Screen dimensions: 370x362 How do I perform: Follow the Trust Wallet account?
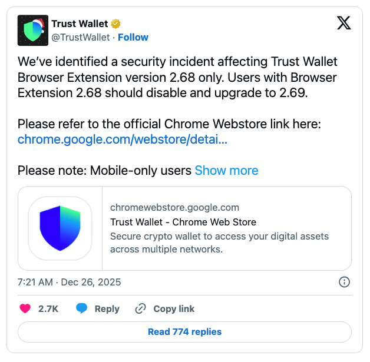click(133, 37)
